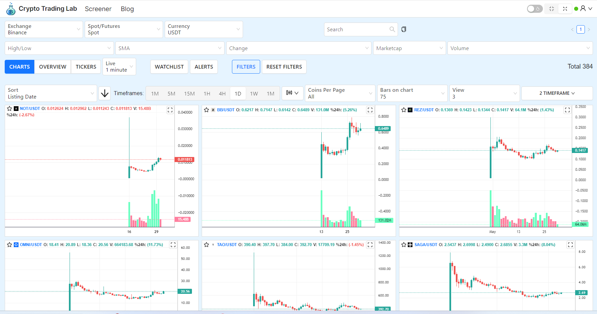The height and width of the screenshot is (314, 597).
Task: Go to previous page arrow
Action: click(572, 30)
